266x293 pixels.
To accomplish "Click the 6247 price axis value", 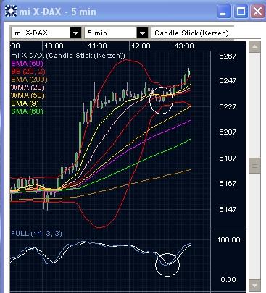I will pos(228,80).
